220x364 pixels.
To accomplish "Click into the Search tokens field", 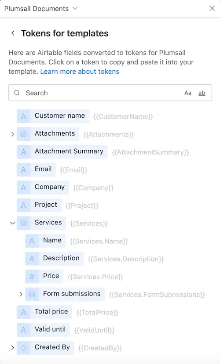I will coord(110,93).
